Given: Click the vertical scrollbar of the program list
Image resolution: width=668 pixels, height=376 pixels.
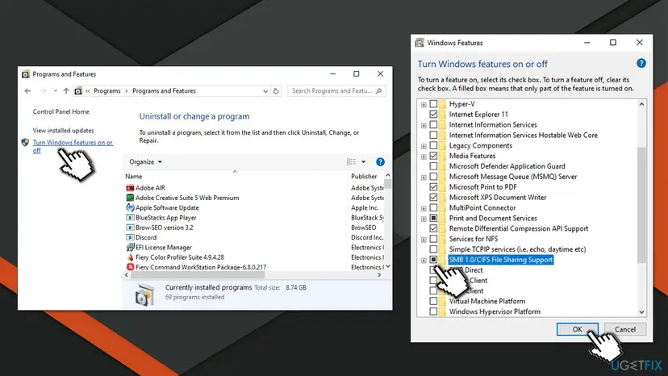Looking at the screenshot, I should [x=388, y=184].
